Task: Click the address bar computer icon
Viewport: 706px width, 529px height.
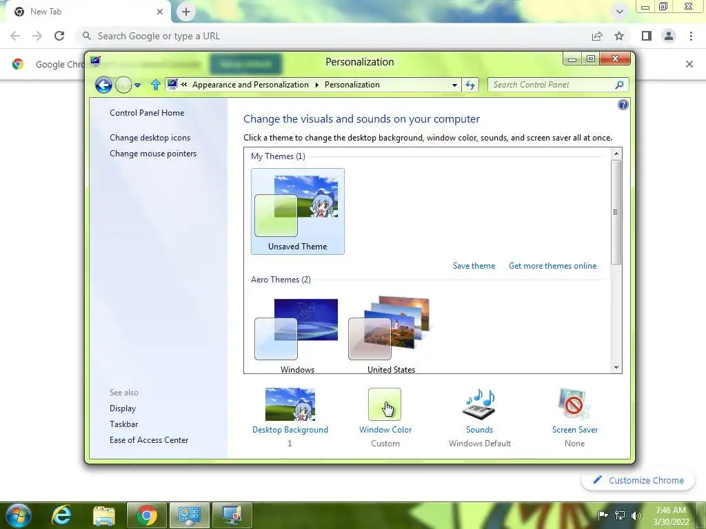Action: coord(172,84)
